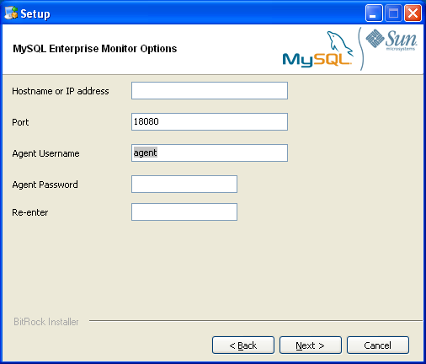Close the Setup window

click(413, 13)
